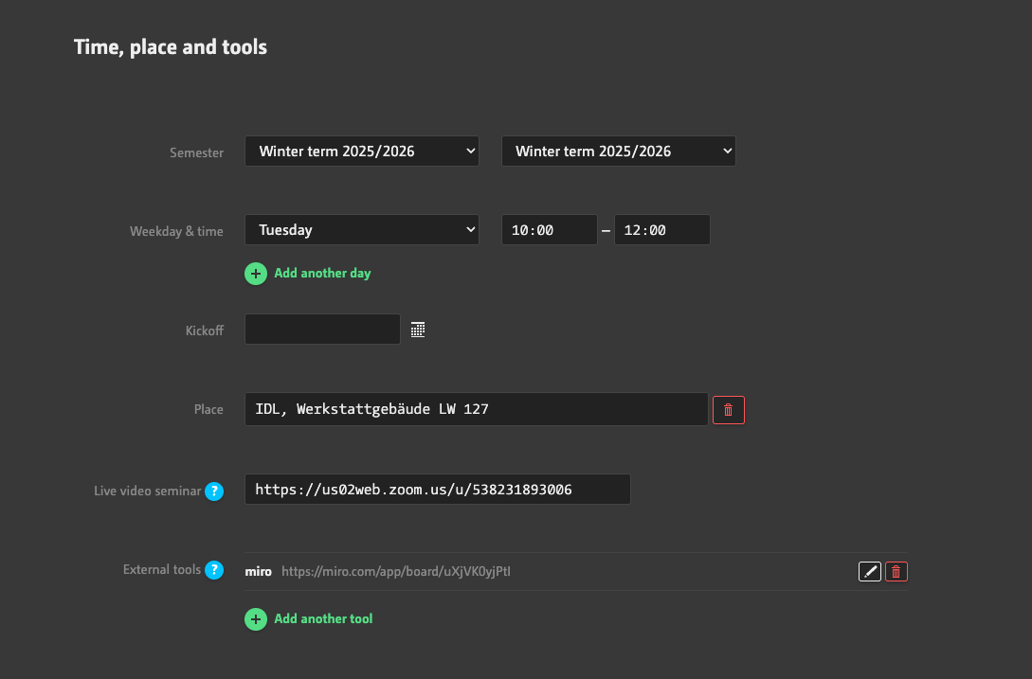
Task: Click the Semester label
Action: (197, 152)
